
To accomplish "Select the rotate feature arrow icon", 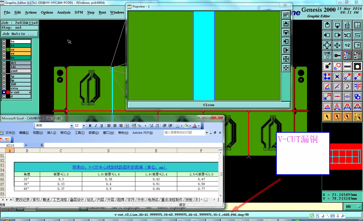I will 347,86.
